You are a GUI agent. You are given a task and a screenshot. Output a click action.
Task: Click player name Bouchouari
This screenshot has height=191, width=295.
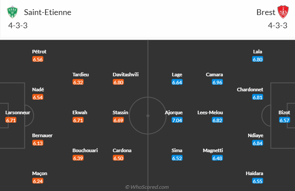click(x=85, y=150)
